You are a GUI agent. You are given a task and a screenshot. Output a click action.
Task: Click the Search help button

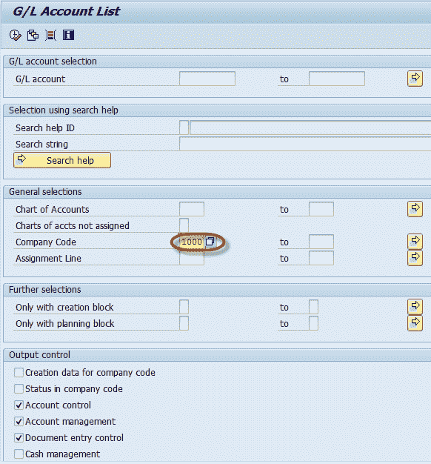coord(62,160)
